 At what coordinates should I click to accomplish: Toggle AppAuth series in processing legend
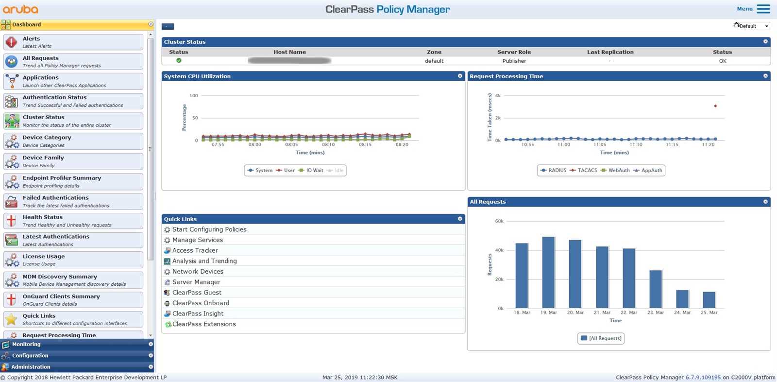click(647, 170)
